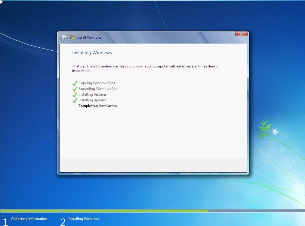305x226 pixels.
Task: Select the 'Installing features' step label
Action: tap(92, 94)
